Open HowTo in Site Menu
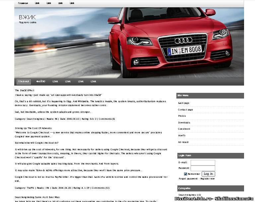The height and width of the screenshot is (202, 255). pos(182,135)
